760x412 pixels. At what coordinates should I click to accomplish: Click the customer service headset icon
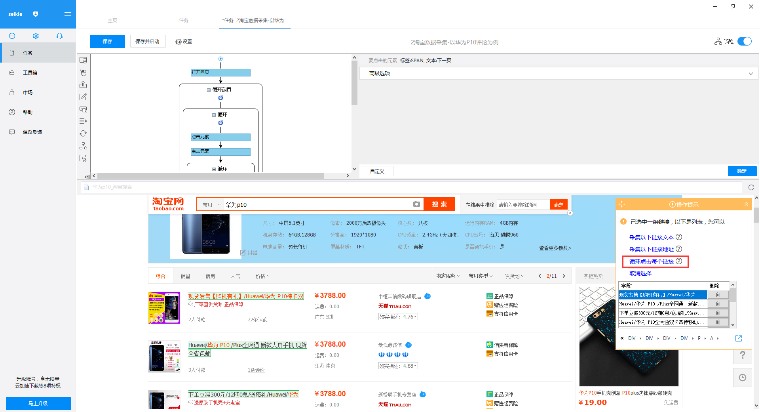click(59, 36)
